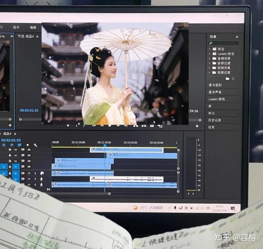Open program monitor button editor plus

coord(197,126)
